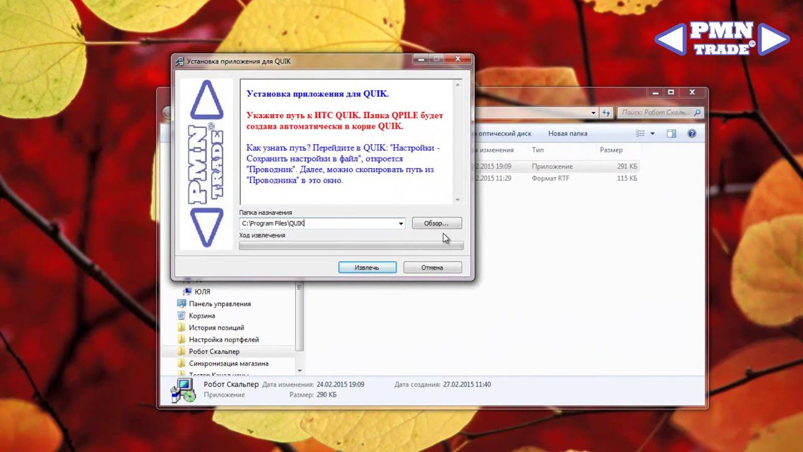Open Explorer help with question mark icon
803x452 pixels.
(692, 134)
